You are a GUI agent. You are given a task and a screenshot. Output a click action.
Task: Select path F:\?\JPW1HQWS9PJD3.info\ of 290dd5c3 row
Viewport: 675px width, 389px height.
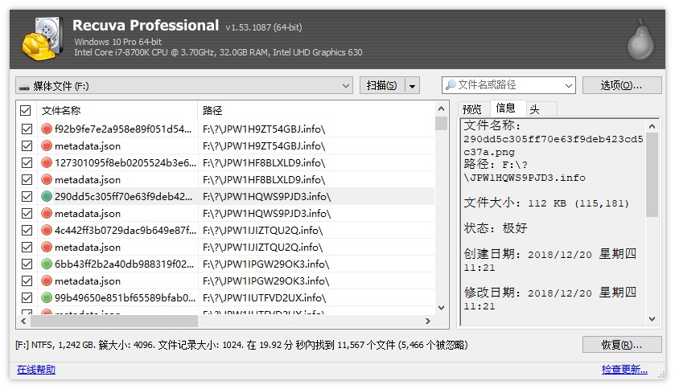(266, 196)
